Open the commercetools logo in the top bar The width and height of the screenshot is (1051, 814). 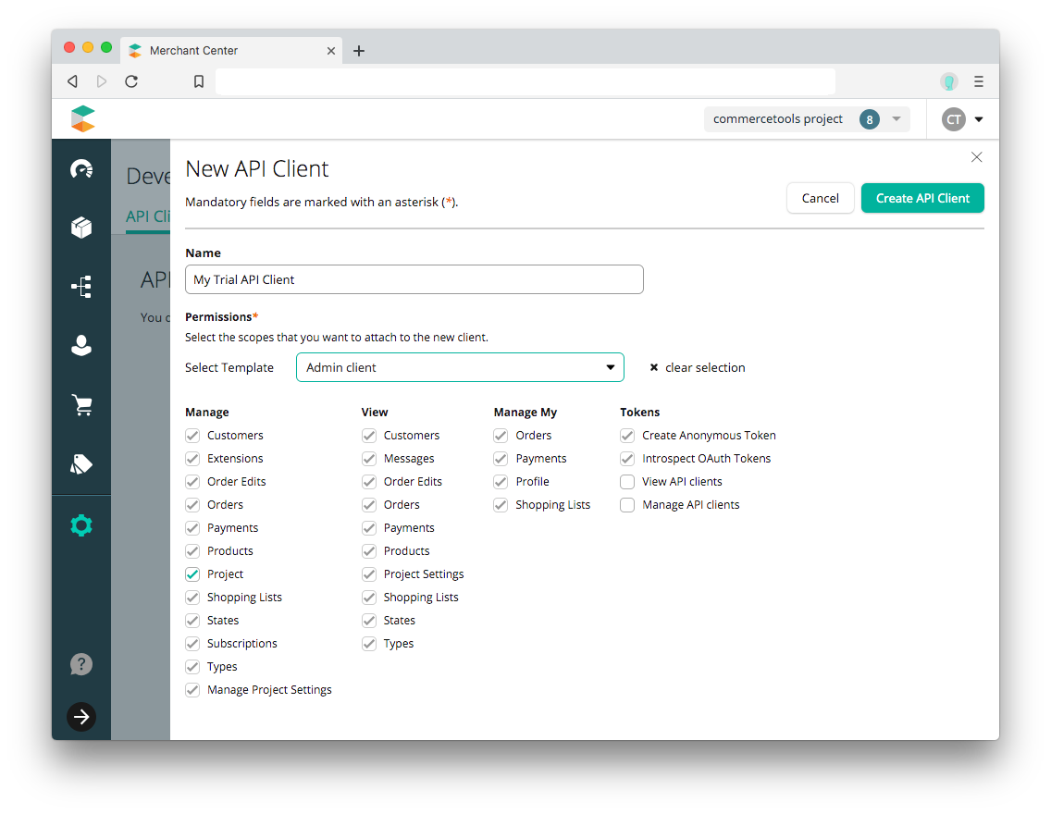tap(82, 118)
